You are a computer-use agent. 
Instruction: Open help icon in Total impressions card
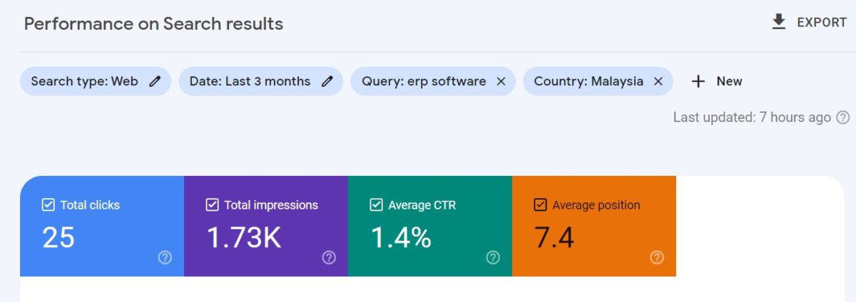329,258
